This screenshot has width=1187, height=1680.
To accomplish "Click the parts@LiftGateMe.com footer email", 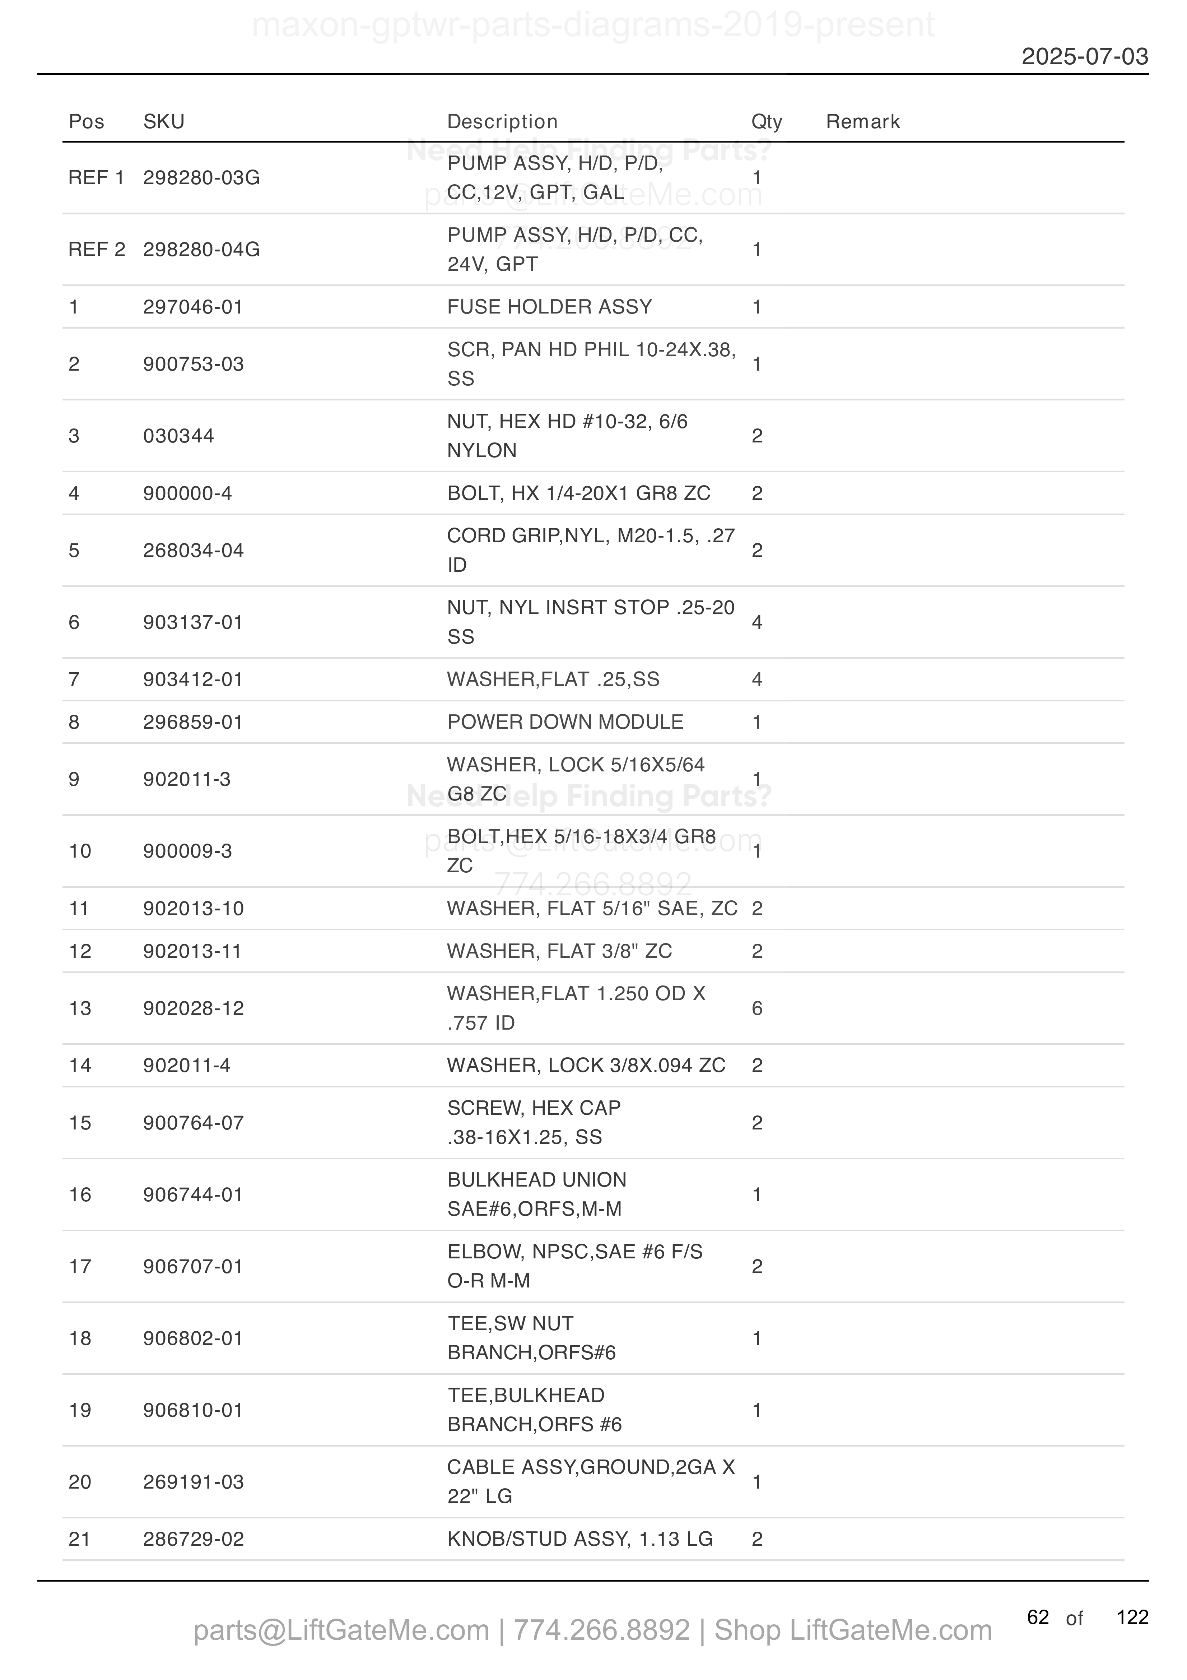I will pos(341,1630).
